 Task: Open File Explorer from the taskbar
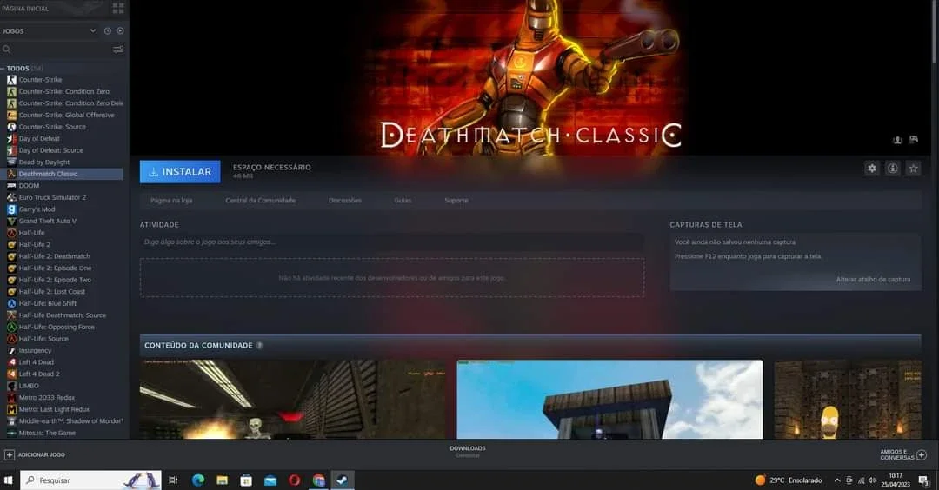[223, 480]
